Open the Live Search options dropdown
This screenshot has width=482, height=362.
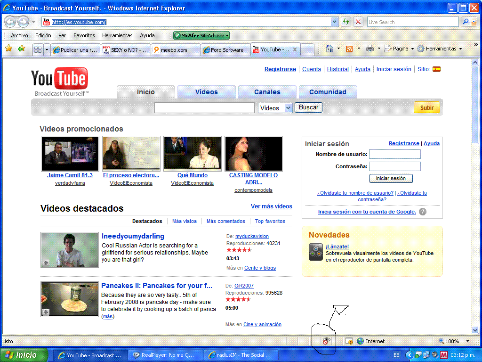(474, 22)
